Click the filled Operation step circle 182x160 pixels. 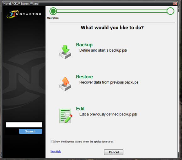53,11
